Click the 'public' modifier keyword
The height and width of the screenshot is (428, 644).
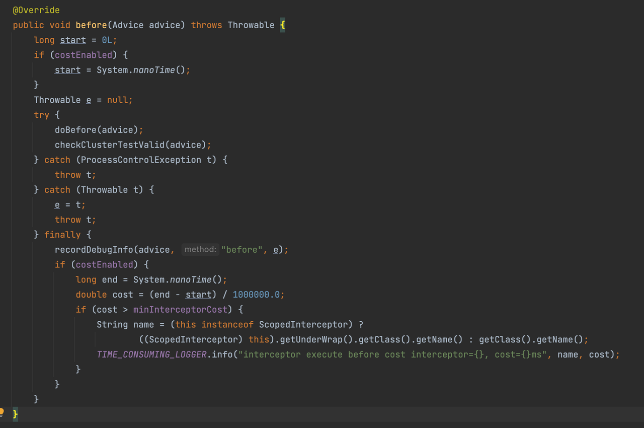coord(29,25)
